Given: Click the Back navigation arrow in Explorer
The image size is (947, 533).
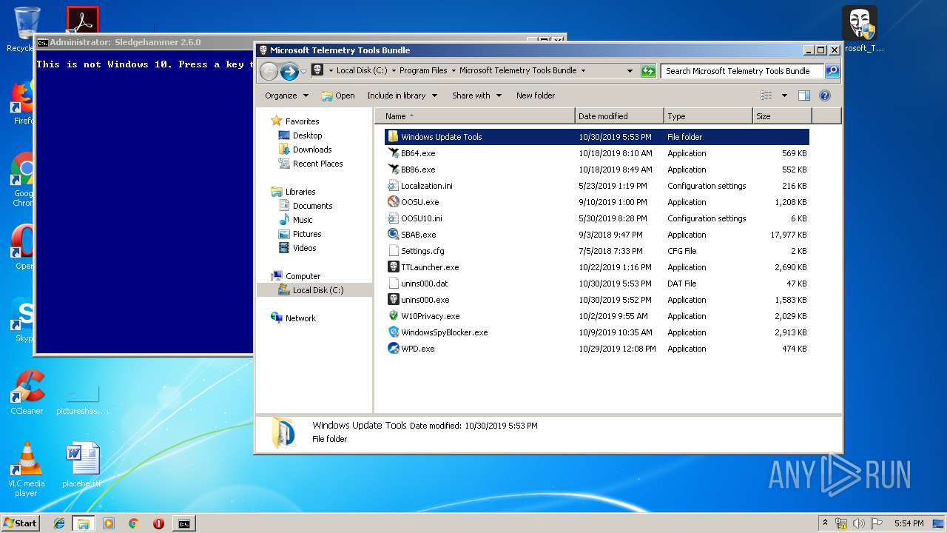Looking at the screenshot, I should 269,71.
